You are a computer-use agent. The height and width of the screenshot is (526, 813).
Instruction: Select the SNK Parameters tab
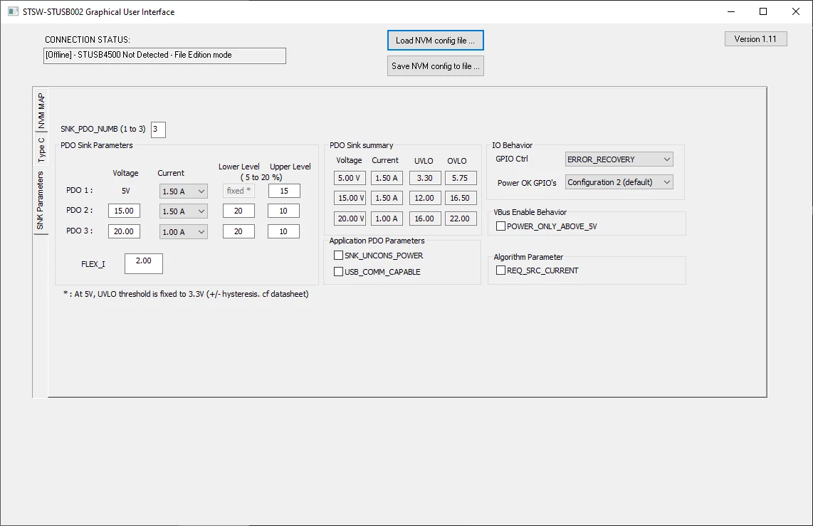point(41,200)
